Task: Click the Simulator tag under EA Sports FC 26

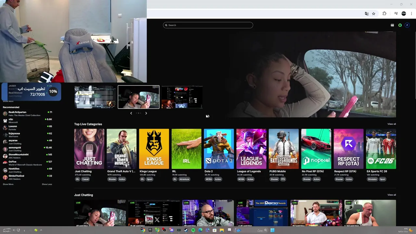Action: [x=372, y=179]
